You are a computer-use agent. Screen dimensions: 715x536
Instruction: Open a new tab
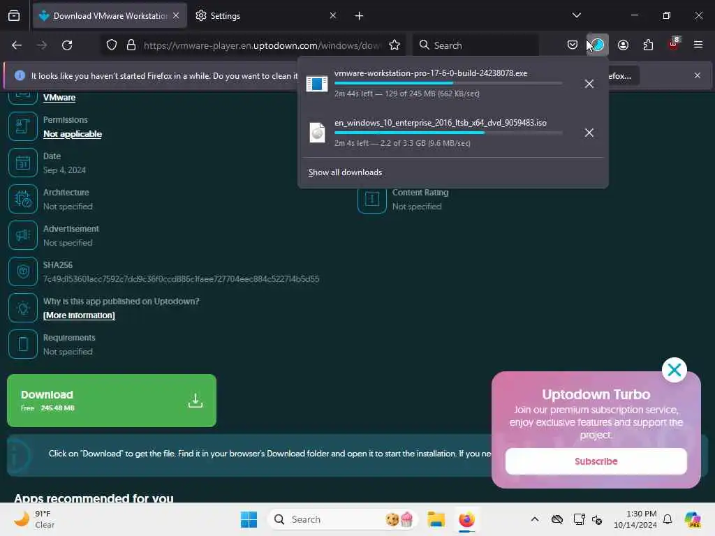(x=359, y=16)
